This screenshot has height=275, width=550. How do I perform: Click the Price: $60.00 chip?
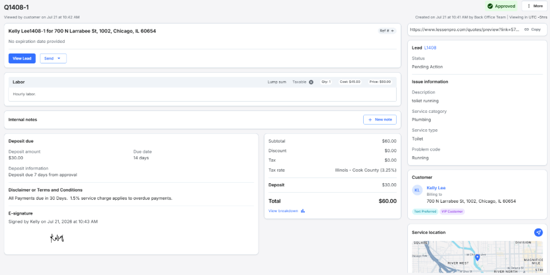click(380, 82)
